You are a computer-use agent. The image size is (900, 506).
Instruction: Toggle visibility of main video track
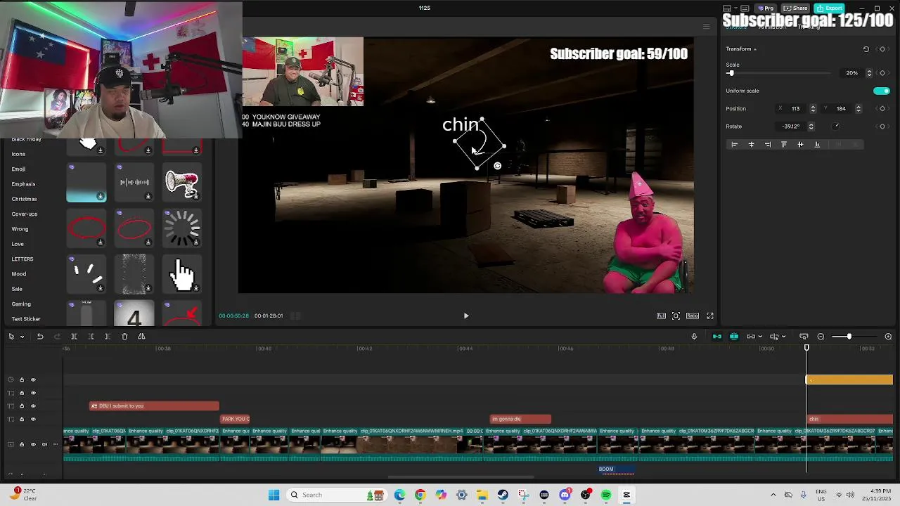tap(33, 444)
